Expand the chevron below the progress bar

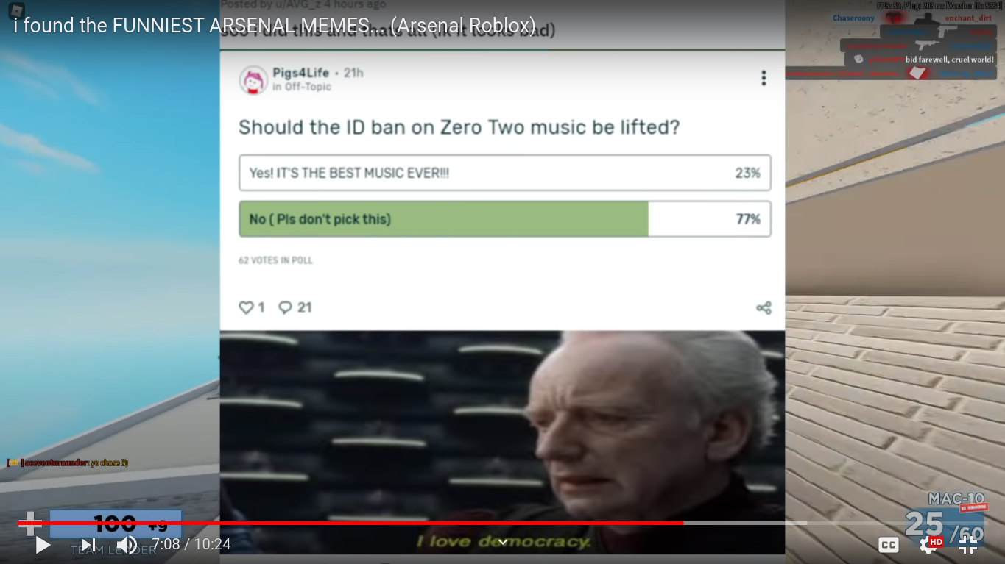503,543
